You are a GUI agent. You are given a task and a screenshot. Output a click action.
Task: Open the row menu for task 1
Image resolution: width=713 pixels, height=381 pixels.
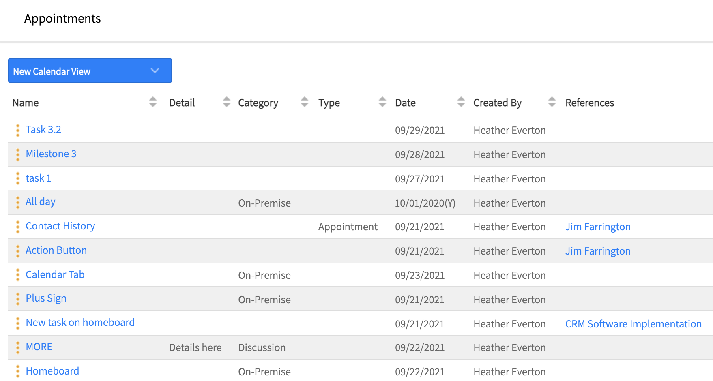pyautogui.click(x=18, y=178)
